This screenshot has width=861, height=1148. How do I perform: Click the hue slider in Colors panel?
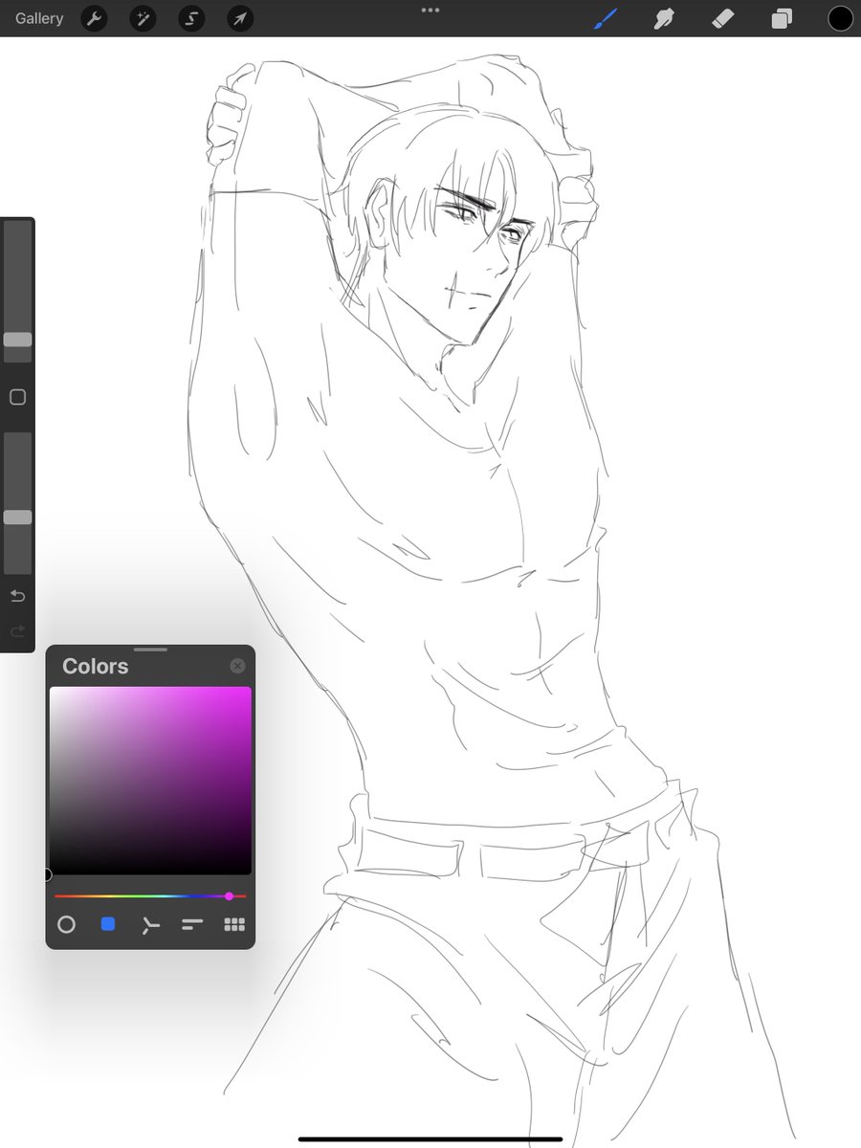[x=150, y=896]
